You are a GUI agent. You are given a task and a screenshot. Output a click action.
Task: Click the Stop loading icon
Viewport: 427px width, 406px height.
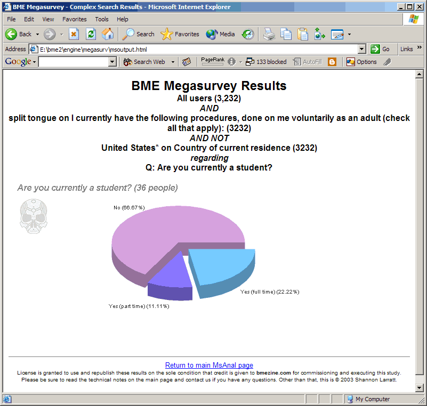click(x=74, y=34)
